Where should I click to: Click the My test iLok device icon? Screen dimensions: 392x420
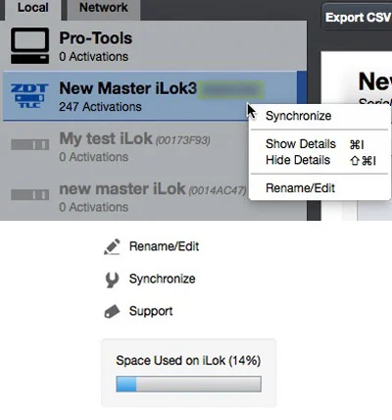pyautogui.click(x=30, y=144)
